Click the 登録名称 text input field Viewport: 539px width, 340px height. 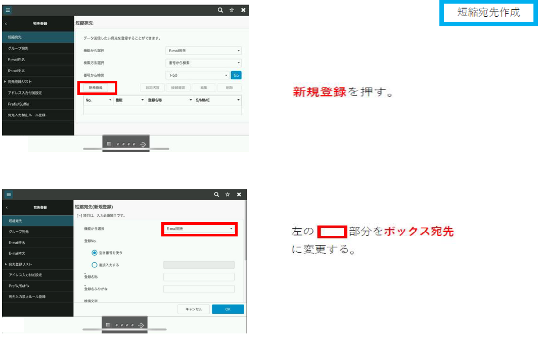click(199, 277)
